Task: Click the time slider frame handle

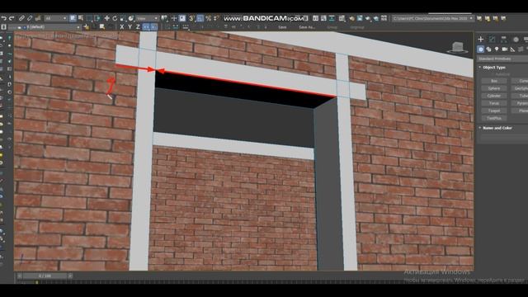Action: pos(45,276)
